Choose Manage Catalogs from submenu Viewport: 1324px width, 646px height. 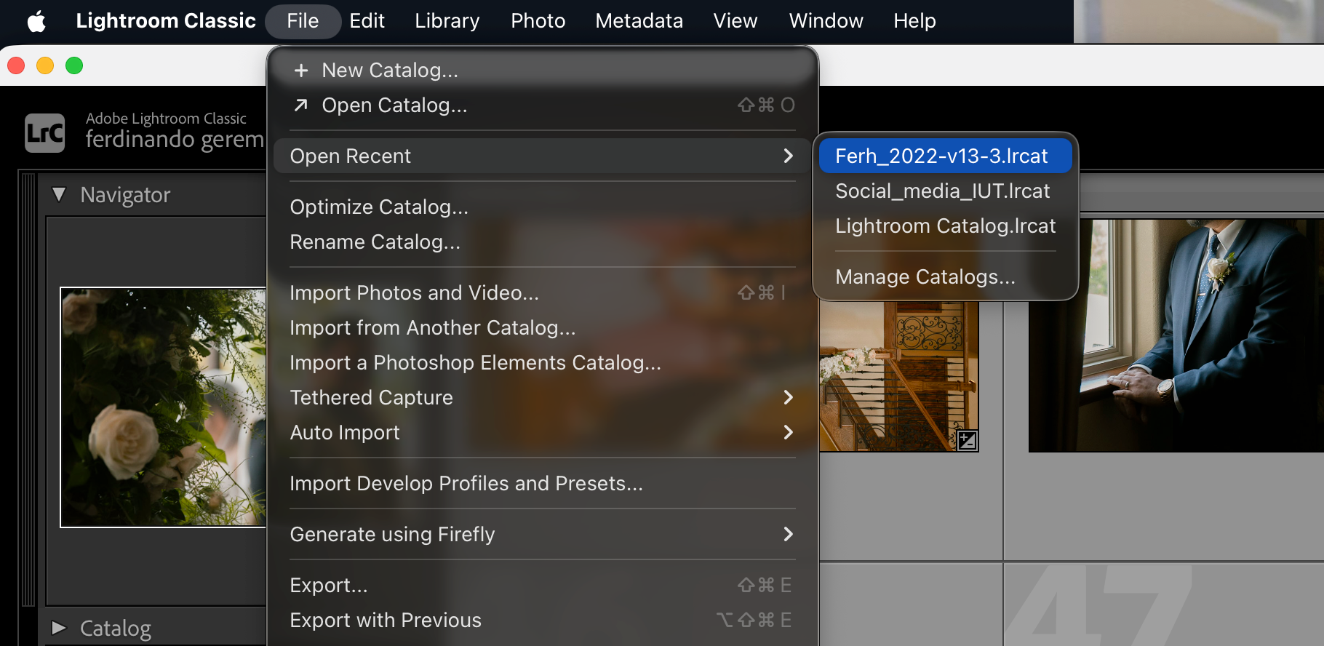pos(945,277)
